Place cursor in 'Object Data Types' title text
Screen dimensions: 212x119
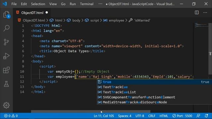pyautogui.click(x=71, y=51)
